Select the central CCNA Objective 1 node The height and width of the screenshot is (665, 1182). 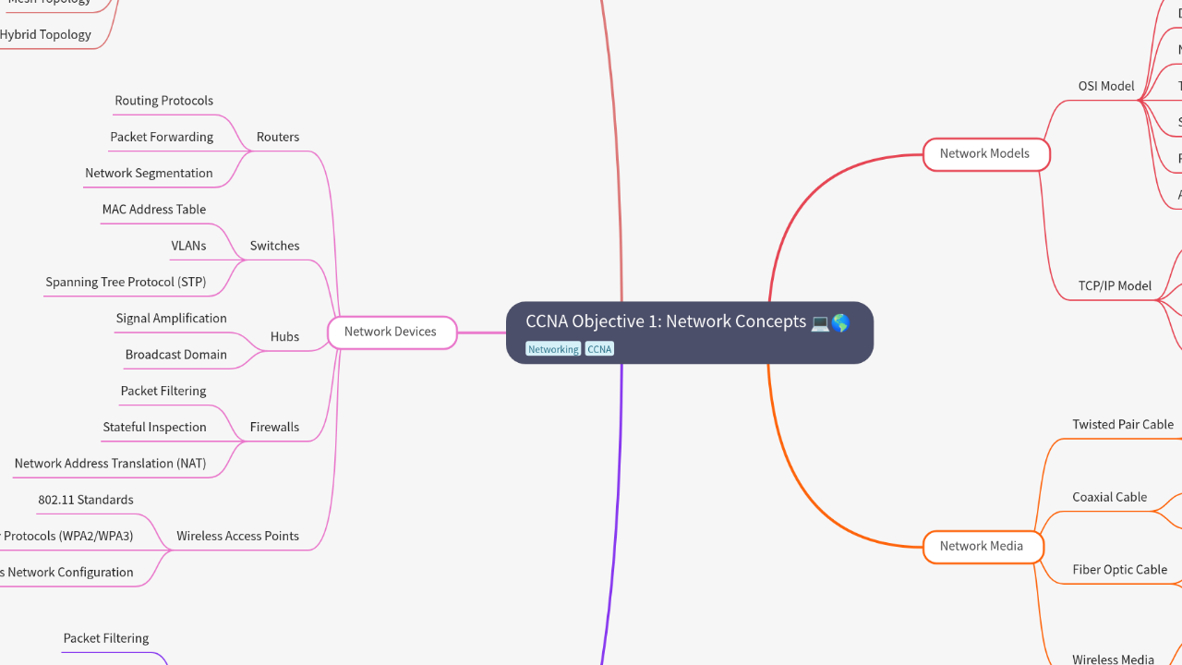pos(689,332)
